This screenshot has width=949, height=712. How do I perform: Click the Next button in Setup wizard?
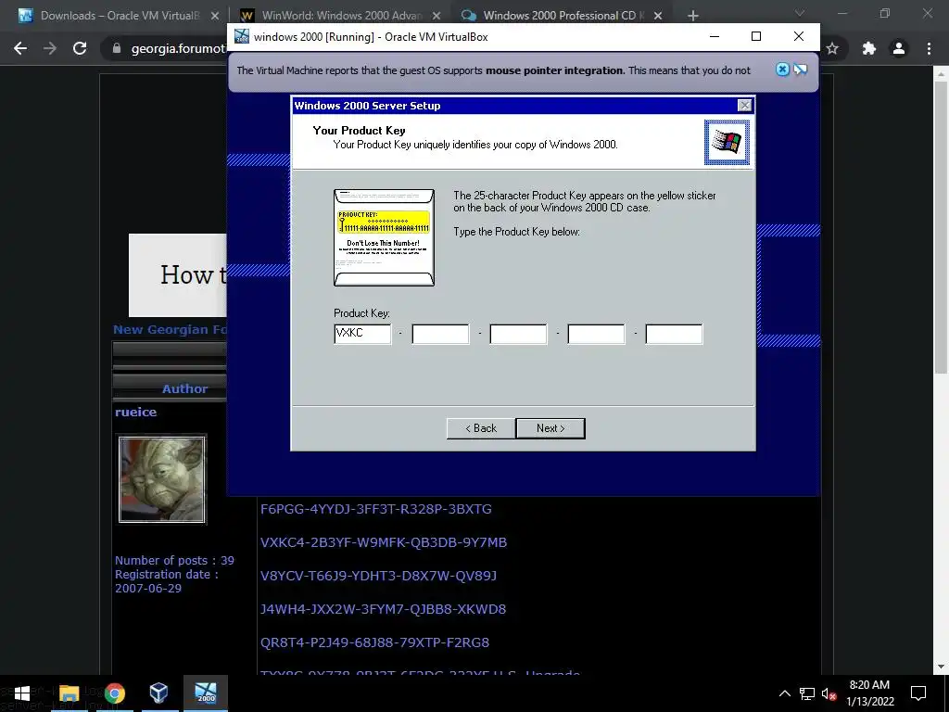coord(550,428)
